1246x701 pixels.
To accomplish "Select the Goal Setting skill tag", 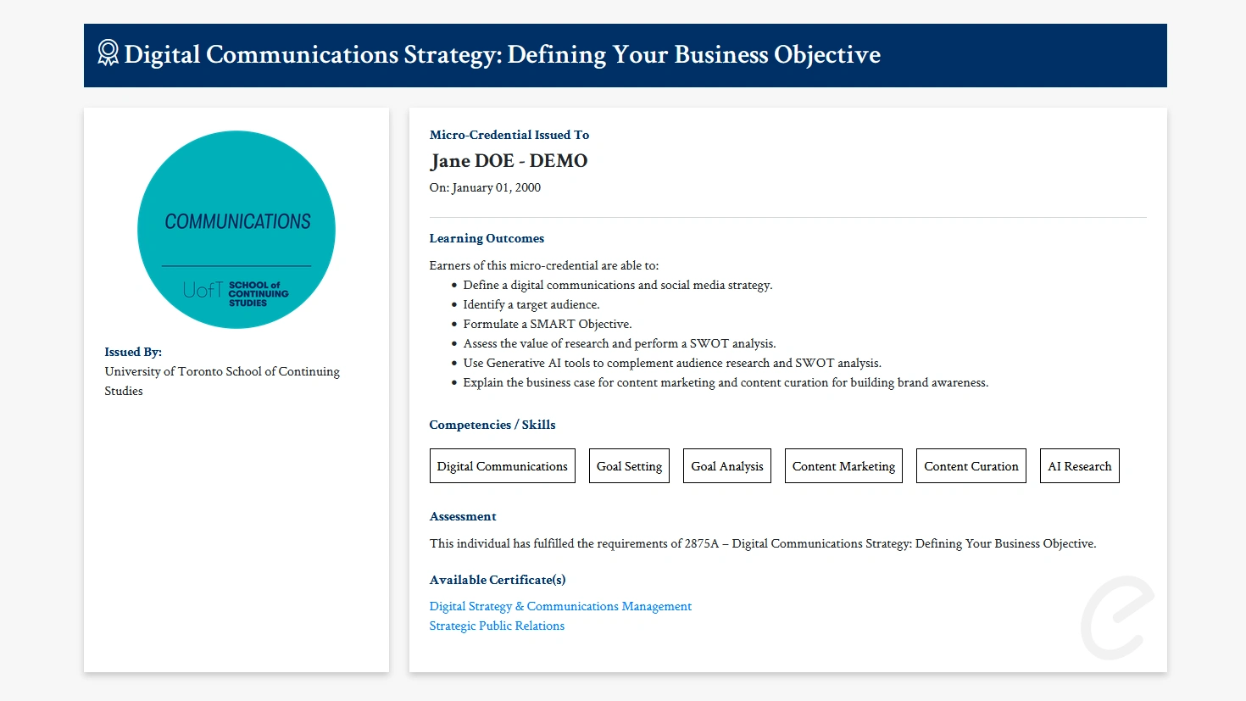I will pyautogui.click(x=629, y=466).
